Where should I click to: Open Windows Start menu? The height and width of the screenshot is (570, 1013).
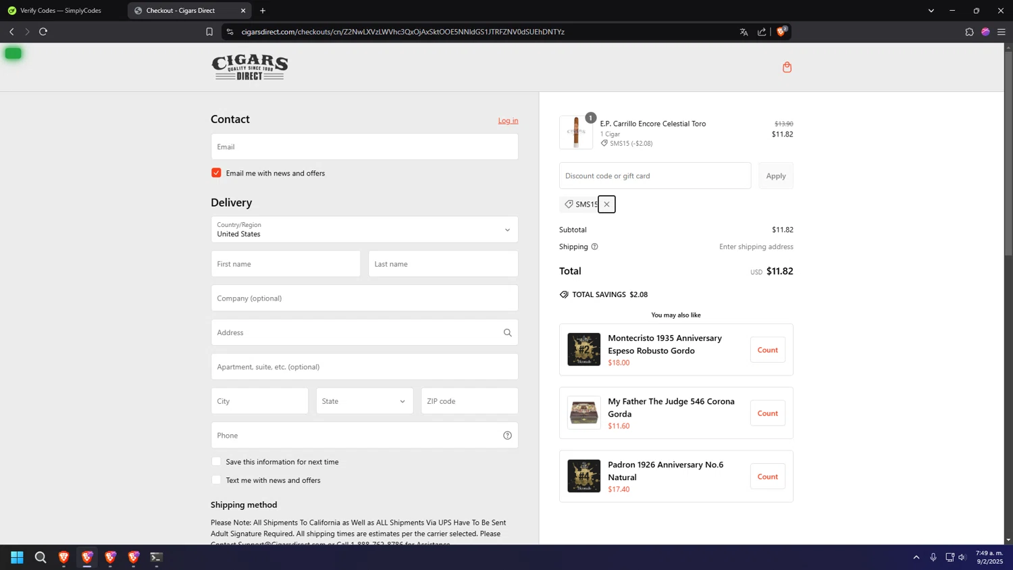click(x=17, y=557)
